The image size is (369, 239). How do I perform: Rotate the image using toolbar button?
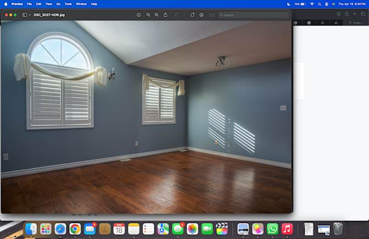pyautogui.click(x=193, y=15)
